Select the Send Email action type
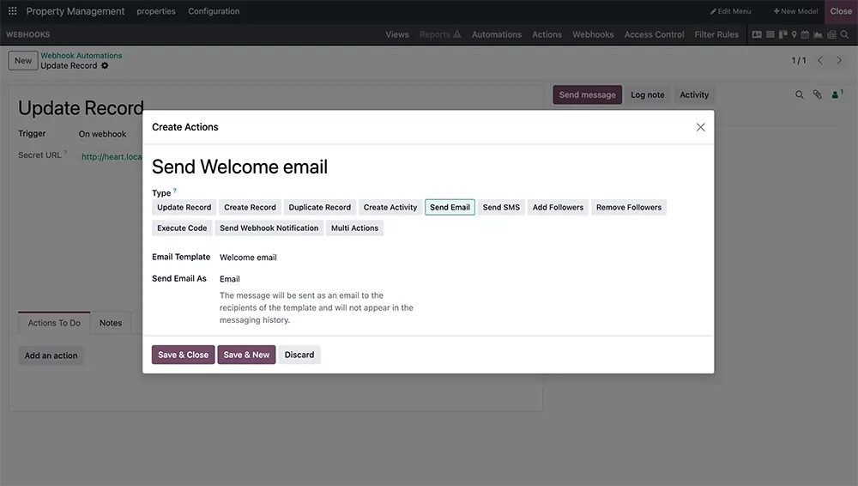The image size is (858, 486). point(450,207)
